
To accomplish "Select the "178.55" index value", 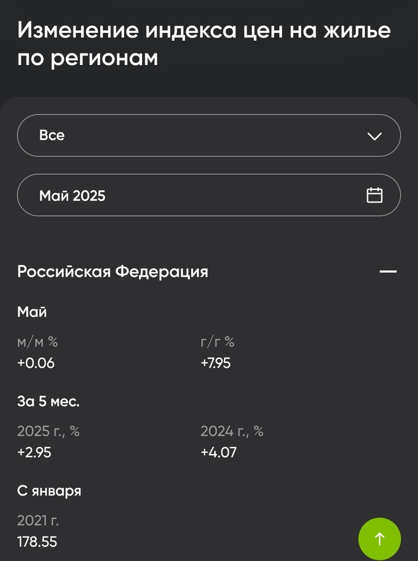I will coord(37,542).
